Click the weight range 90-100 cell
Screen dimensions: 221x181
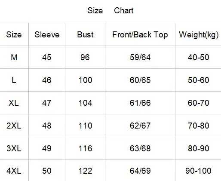click(198, 171)
